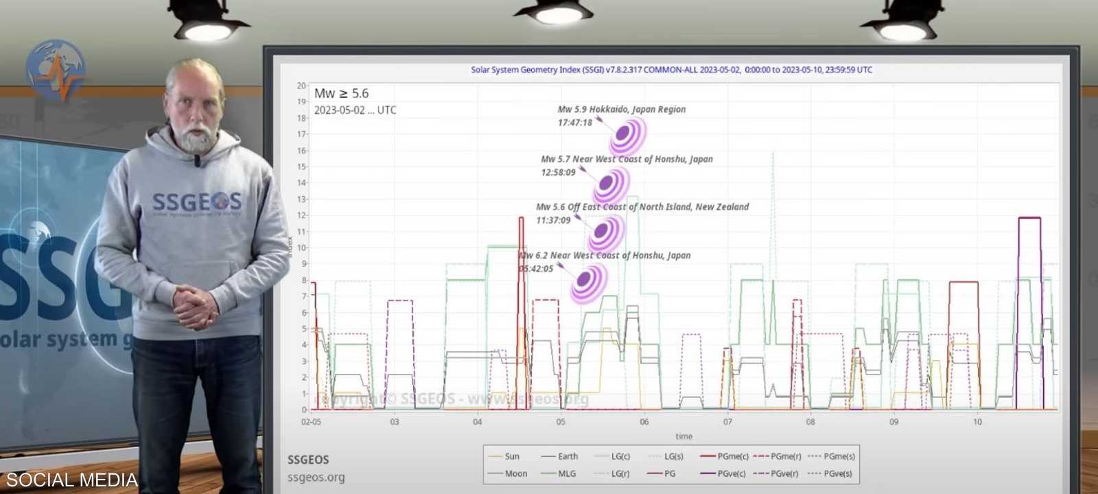Click the '04' x-axis date label

tap(478, 422)
